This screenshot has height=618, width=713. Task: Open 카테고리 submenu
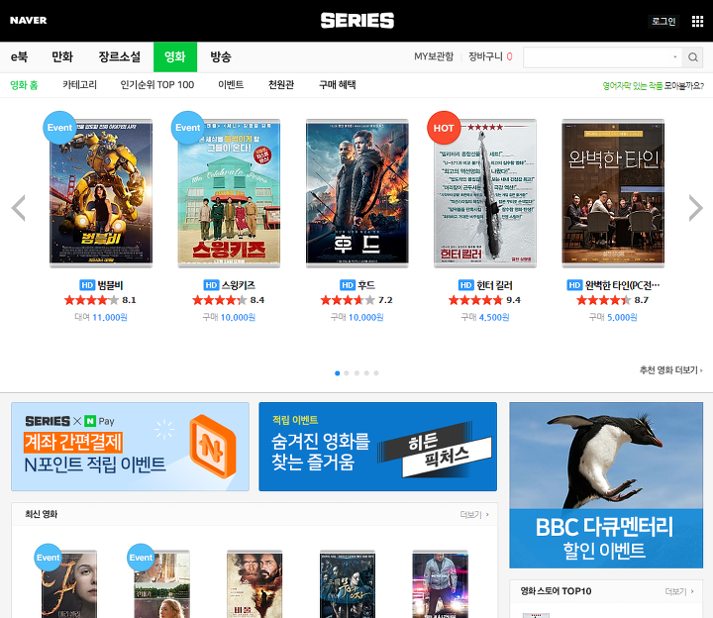[79, 85]
